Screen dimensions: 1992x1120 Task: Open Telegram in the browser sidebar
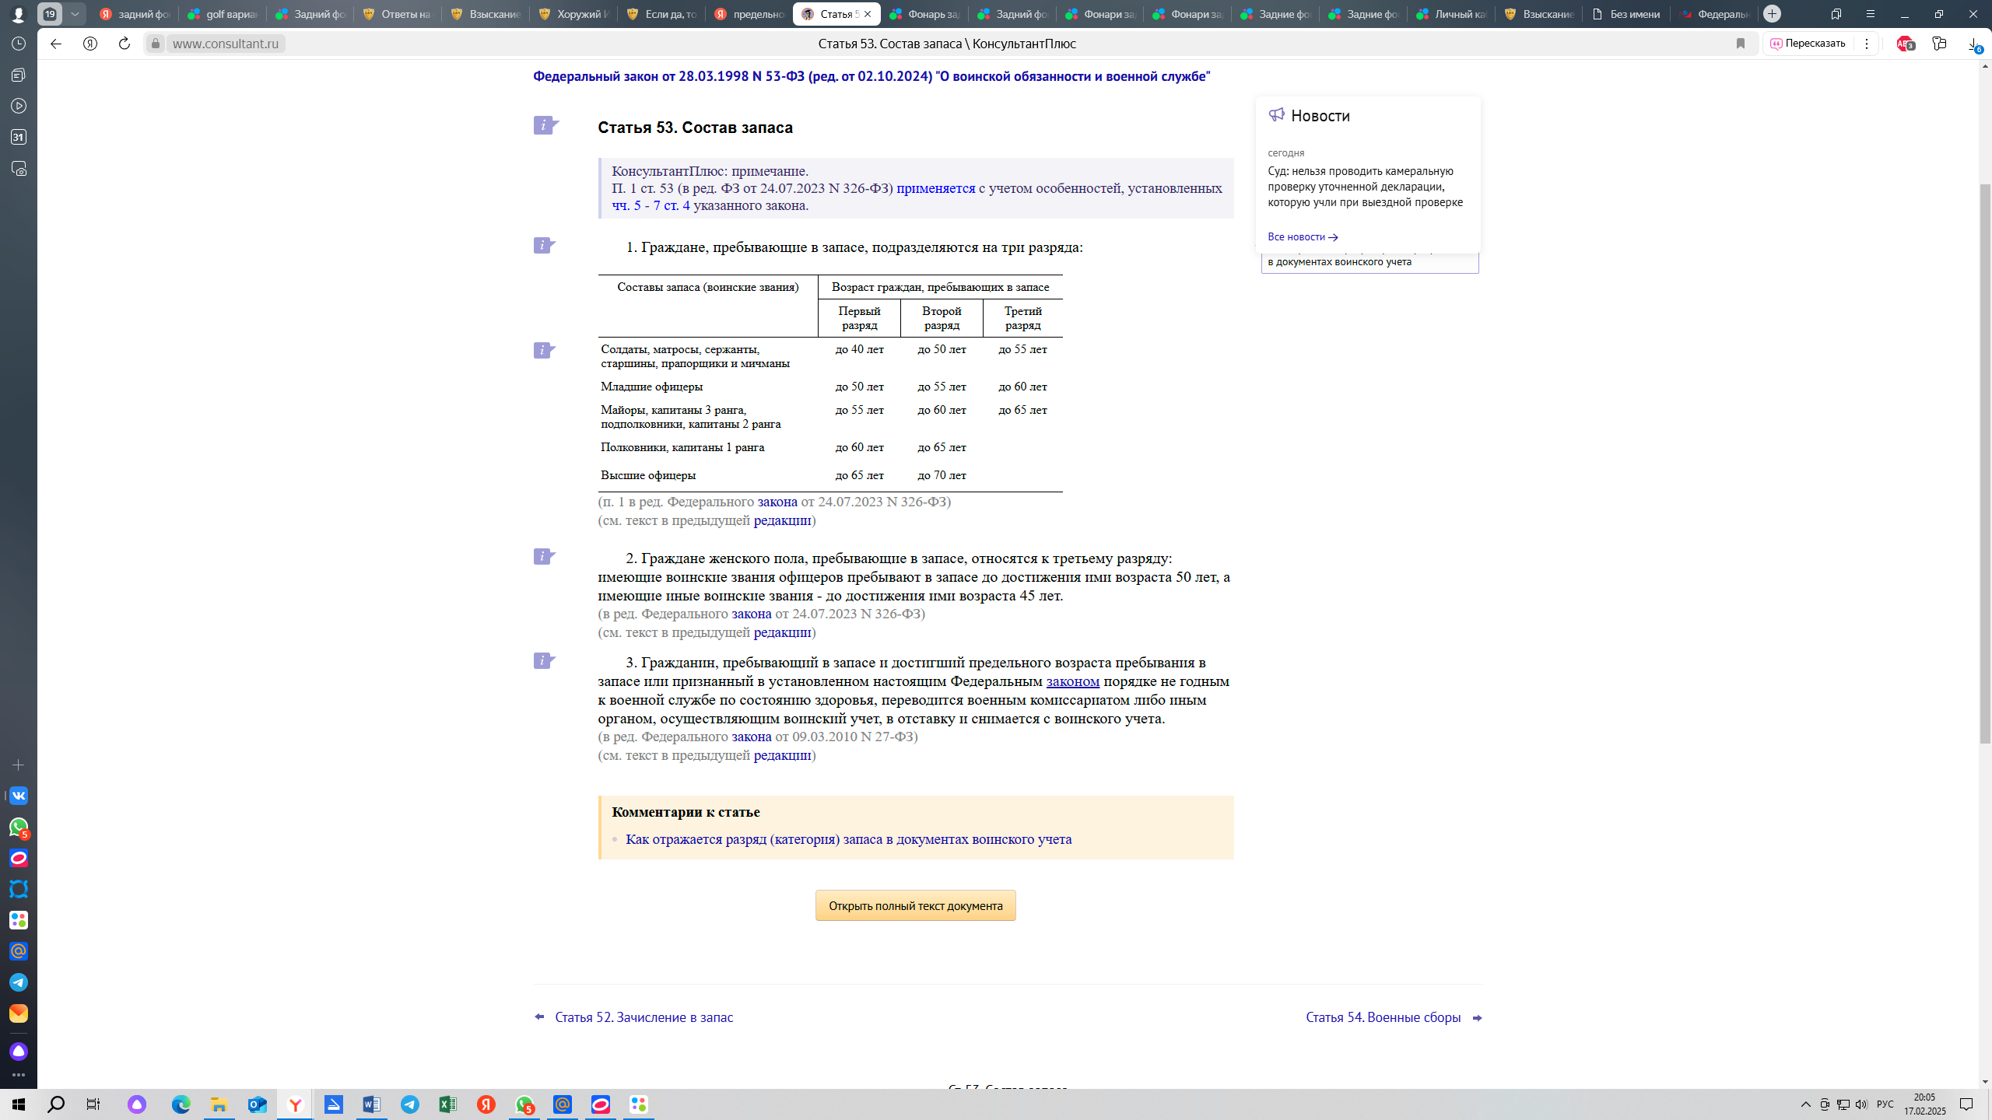pyautogui.click(x=19, y=982)
